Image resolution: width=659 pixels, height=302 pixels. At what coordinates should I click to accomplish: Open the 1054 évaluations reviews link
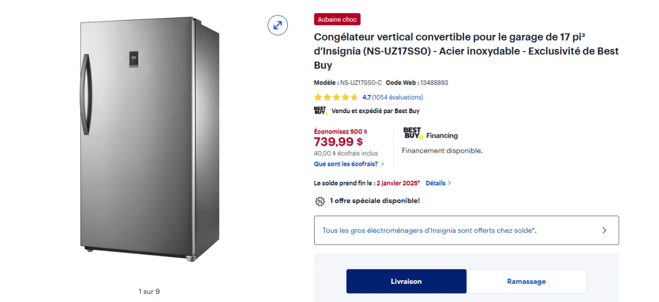[398, 97]
